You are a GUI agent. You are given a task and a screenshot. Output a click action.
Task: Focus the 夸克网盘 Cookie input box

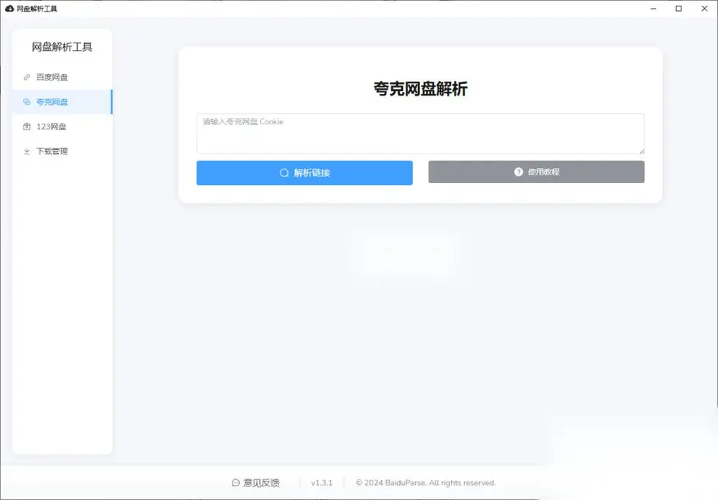click(420, 134)
